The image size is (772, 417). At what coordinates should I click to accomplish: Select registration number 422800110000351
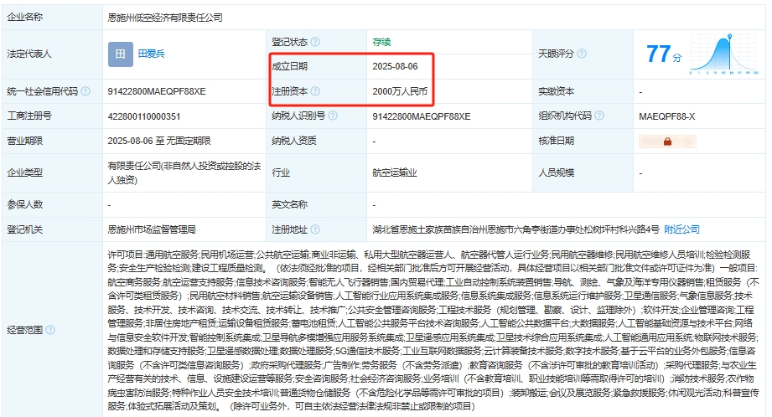click(144, 116)
